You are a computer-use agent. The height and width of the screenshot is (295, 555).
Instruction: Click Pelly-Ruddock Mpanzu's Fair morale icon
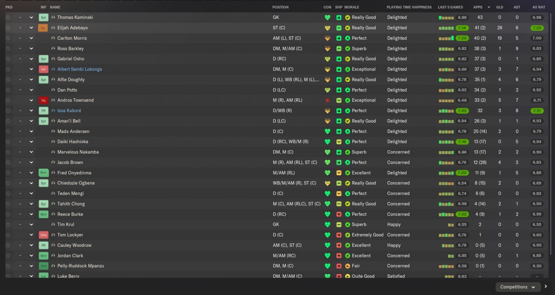348,266
